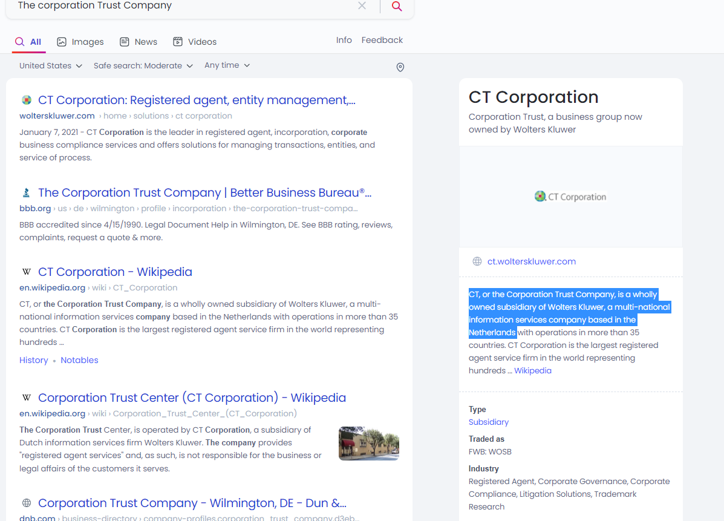The height and width of the screenshot is (521, 724).
Task: Click the FWB: WOSB traded as value
Action: [x=490, y=452]
